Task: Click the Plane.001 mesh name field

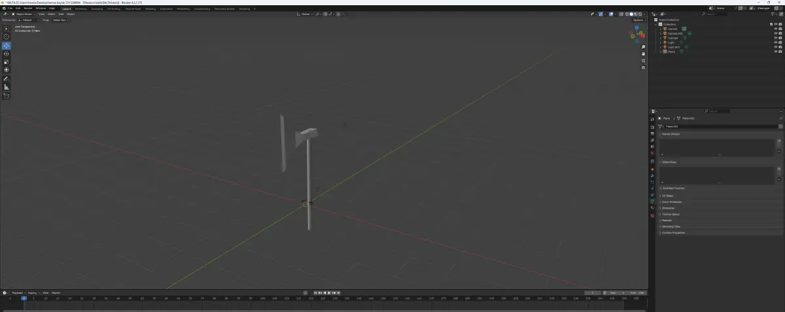Action: (x=722, y=127)
